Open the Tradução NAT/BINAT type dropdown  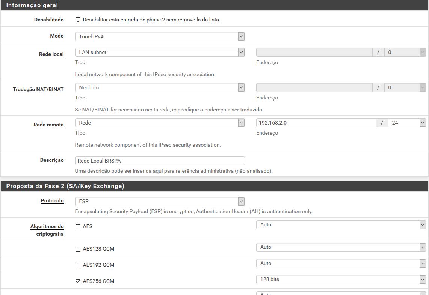pos(160,88)
